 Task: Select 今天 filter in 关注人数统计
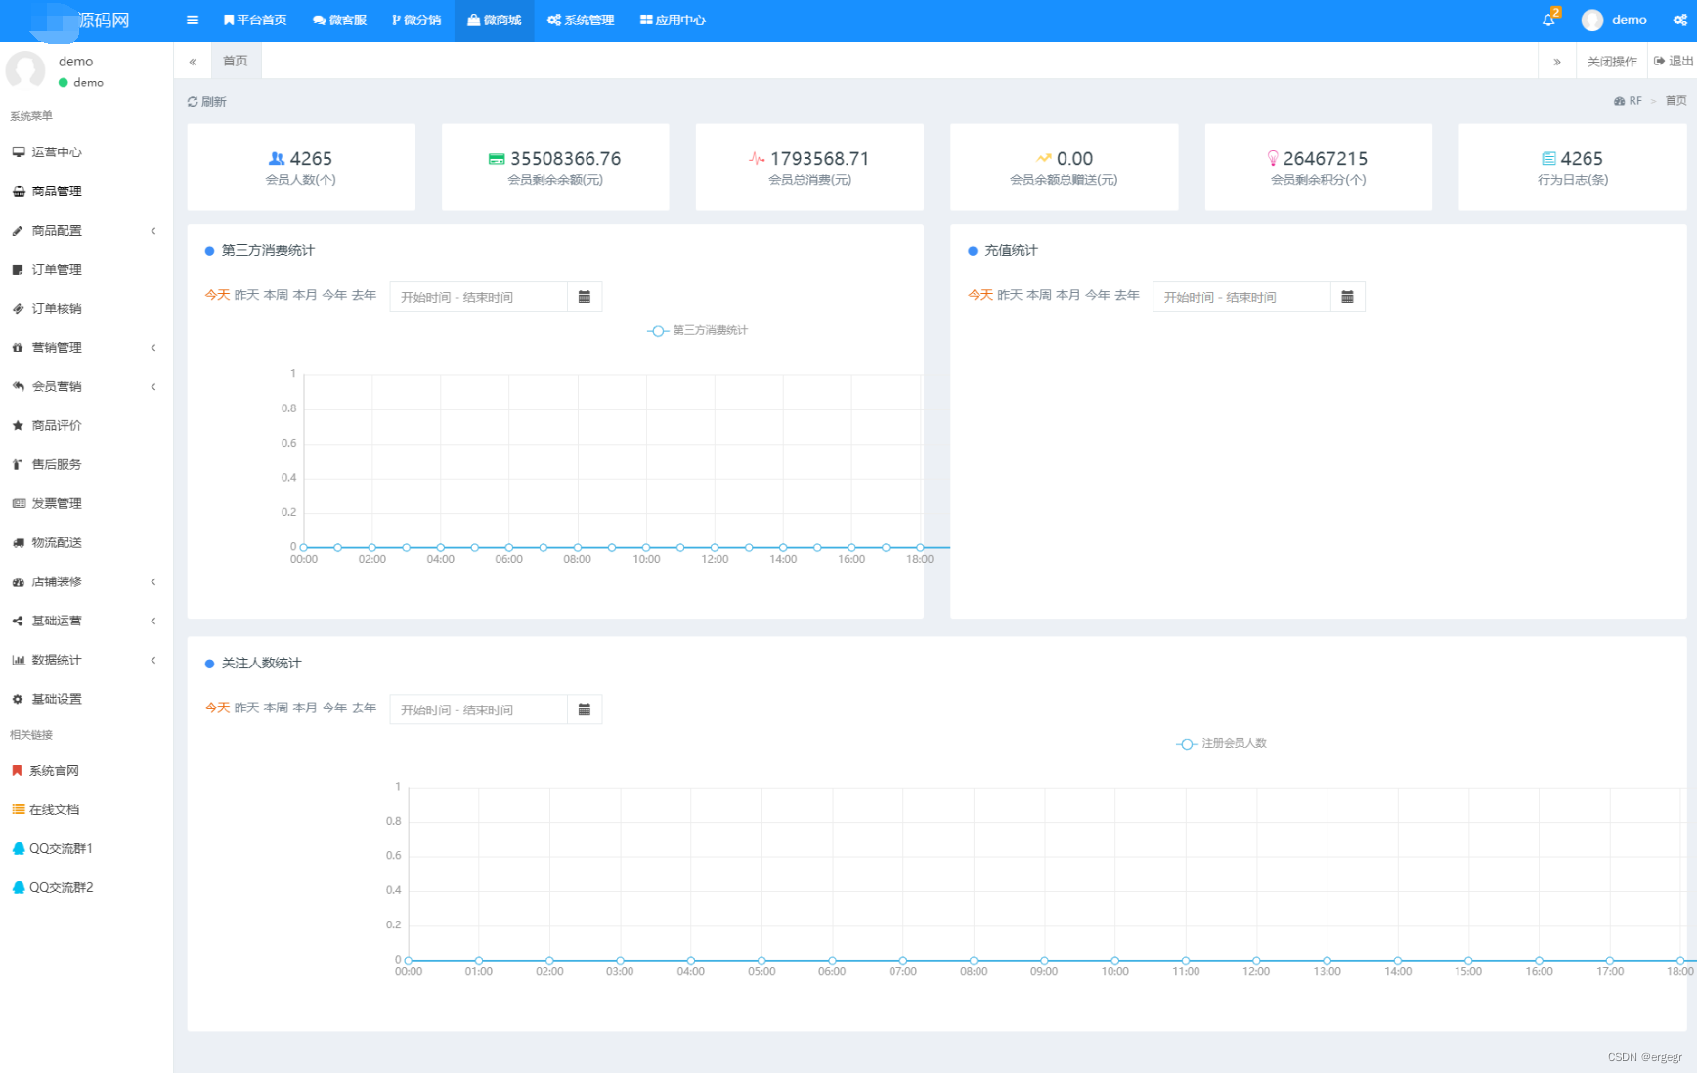[x=217, y=708]
